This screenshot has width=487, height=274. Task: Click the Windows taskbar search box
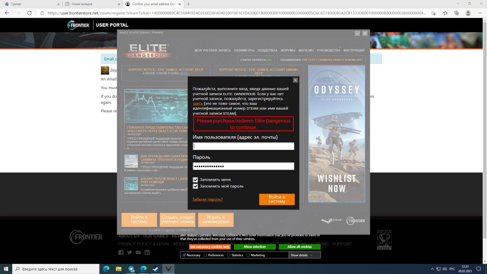[56, 269]
